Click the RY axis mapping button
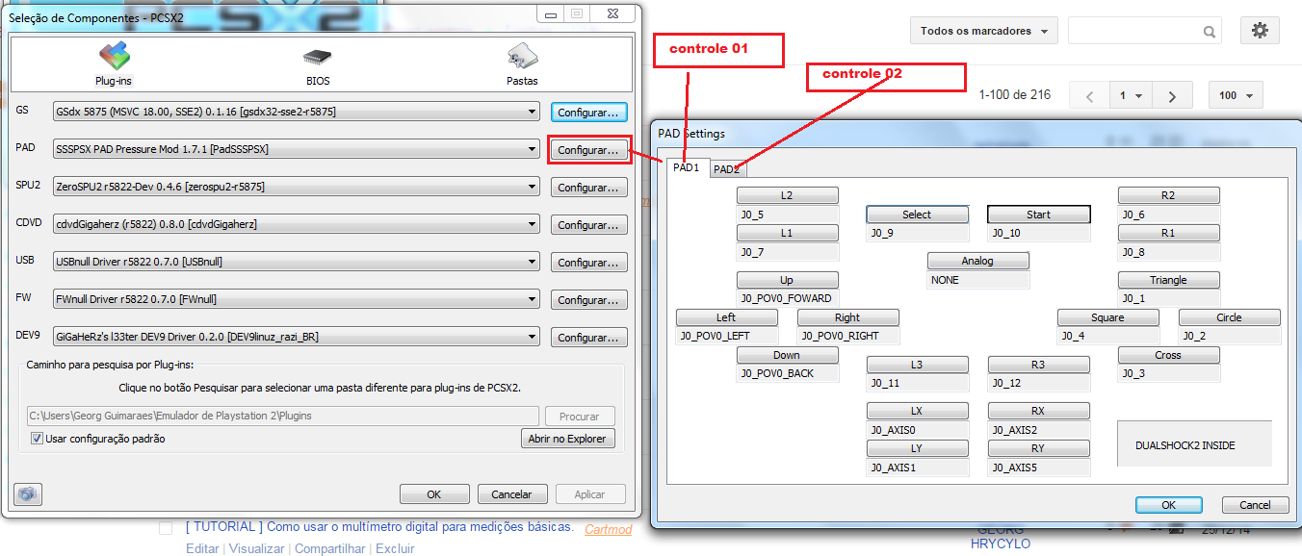Viewport: 1302px width, 556px height. [x=1039, y=448]
